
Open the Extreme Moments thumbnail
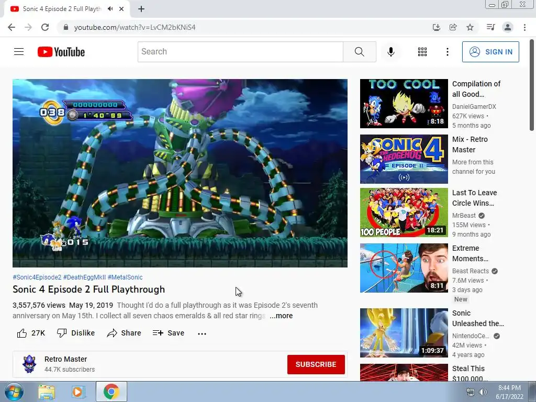[x=404, y=268]
